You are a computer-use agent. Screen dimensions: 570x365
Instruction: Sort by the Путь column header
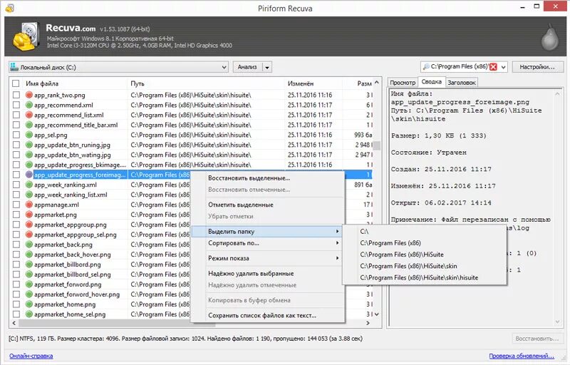pyautogui.click(x=206, y=83)
